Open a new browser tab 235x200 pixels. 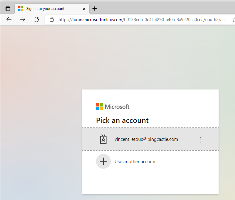point(94,9)
